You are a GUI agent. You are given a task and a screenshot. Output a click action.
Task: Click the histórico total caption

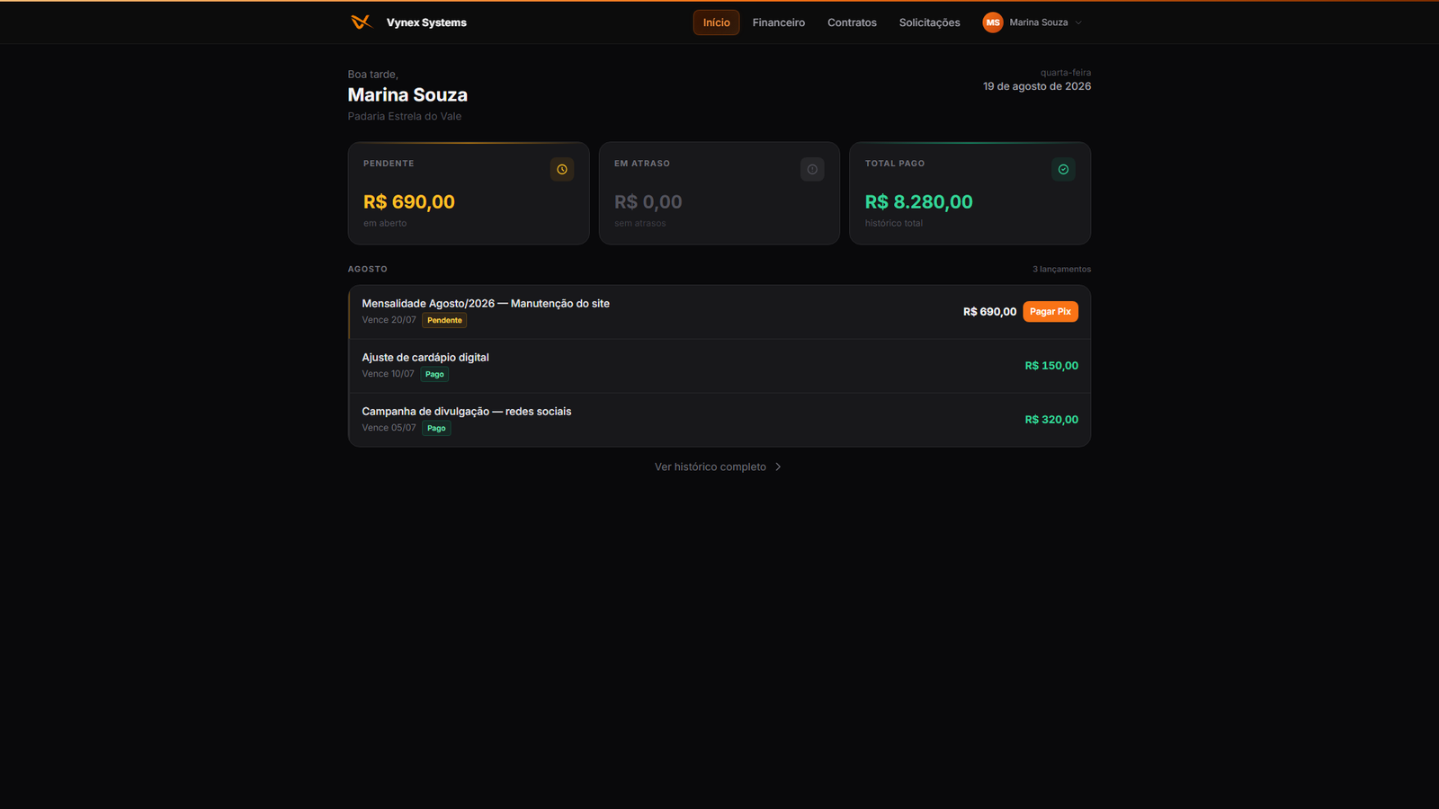(x=894, y=224)
